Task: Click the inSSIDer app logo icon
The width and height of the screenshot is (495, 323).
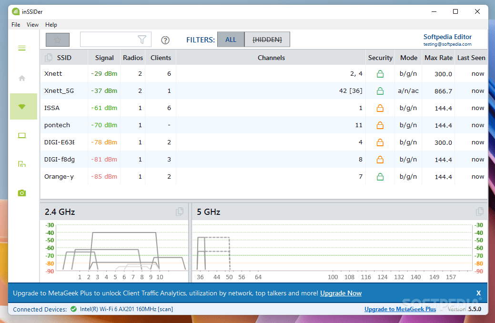Action: (x=16, y=12)
